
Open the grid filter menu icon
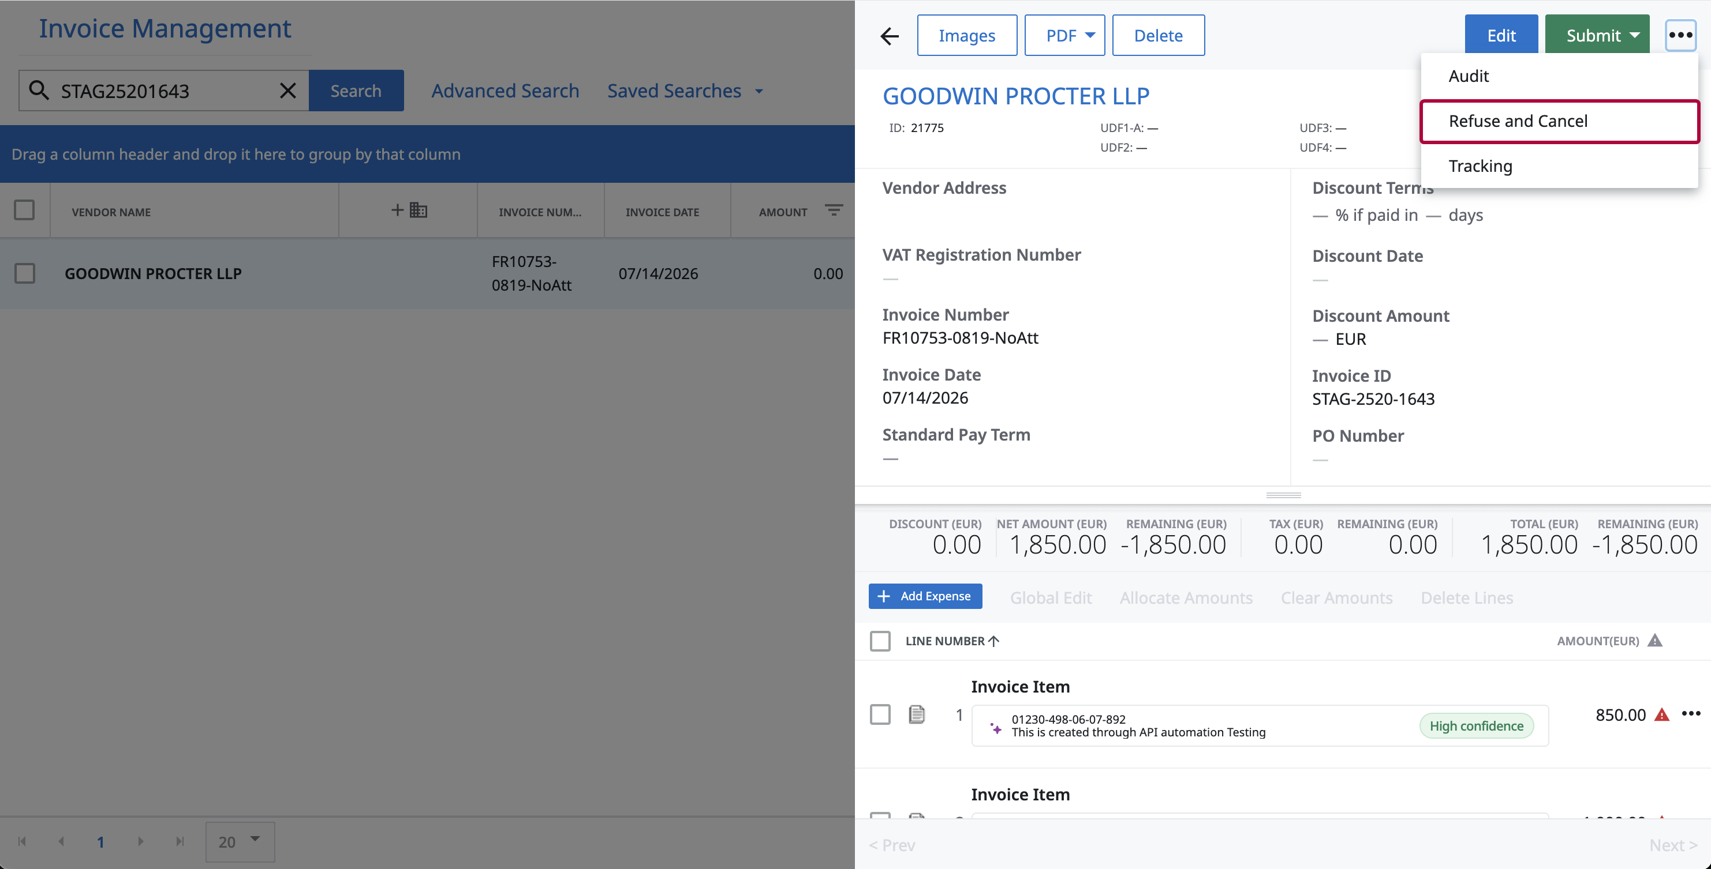(x=834, y=210)
